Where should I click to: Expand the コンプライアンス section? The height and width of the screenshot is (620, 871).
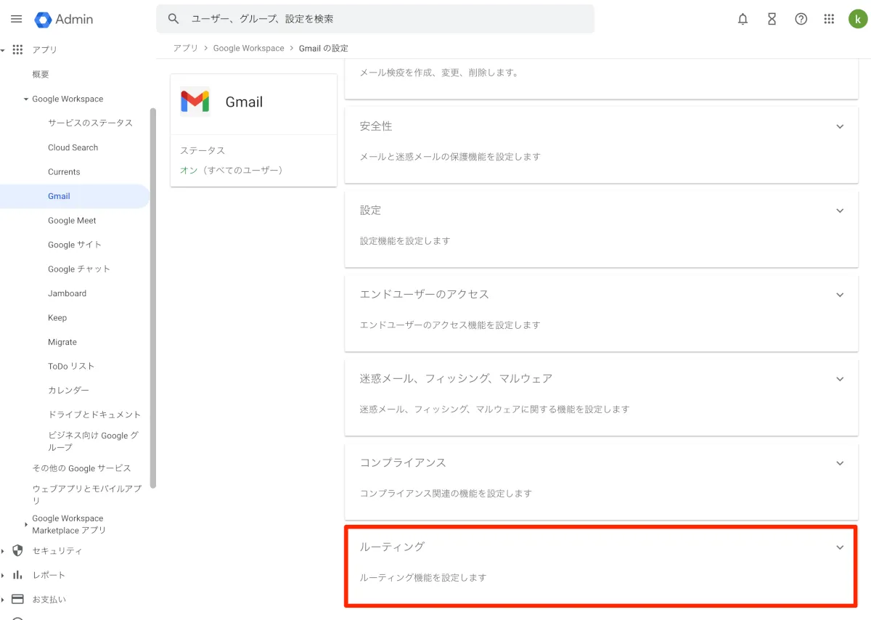click(840, 463)
